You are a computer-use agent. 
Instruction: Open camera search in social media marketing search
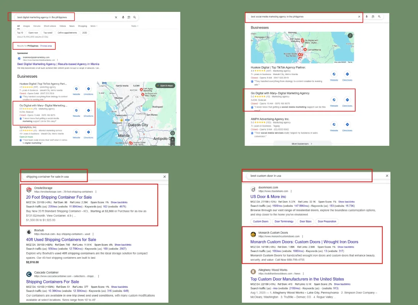tap(373, 16)
